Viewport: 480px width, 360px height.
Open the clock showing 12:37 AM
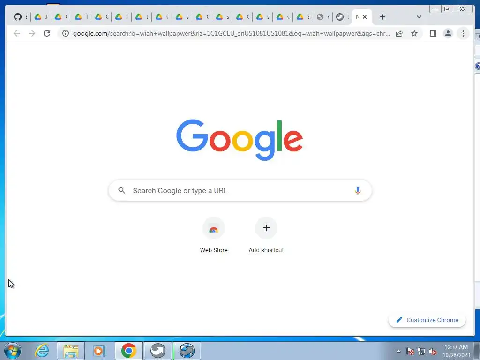[x=456, y=351]
